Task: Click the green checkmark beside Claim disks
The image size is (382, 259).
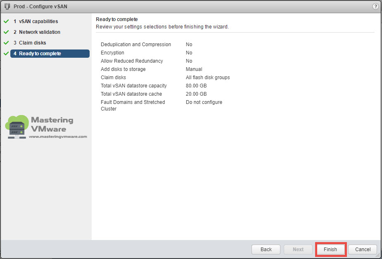Action: (x=6, y=43)
